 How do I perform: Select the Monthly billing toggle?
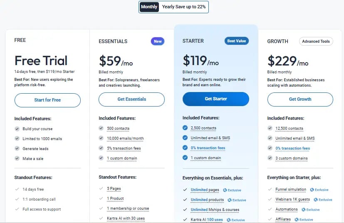pos(149,7)
